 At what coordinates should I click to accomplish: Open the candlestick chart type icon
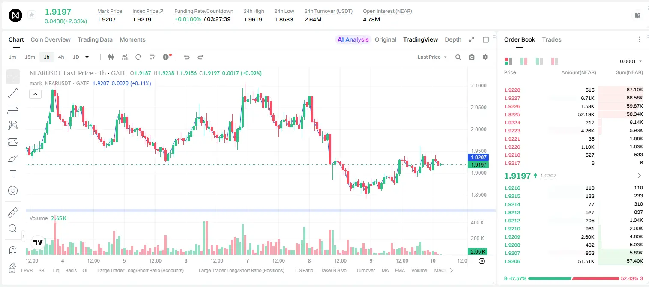pos(111,57)
